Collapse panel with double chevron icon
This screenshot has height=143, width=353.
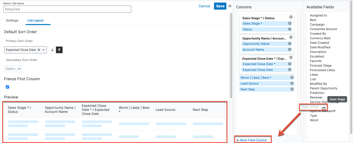pyautogui.click(x=230, y=6)
